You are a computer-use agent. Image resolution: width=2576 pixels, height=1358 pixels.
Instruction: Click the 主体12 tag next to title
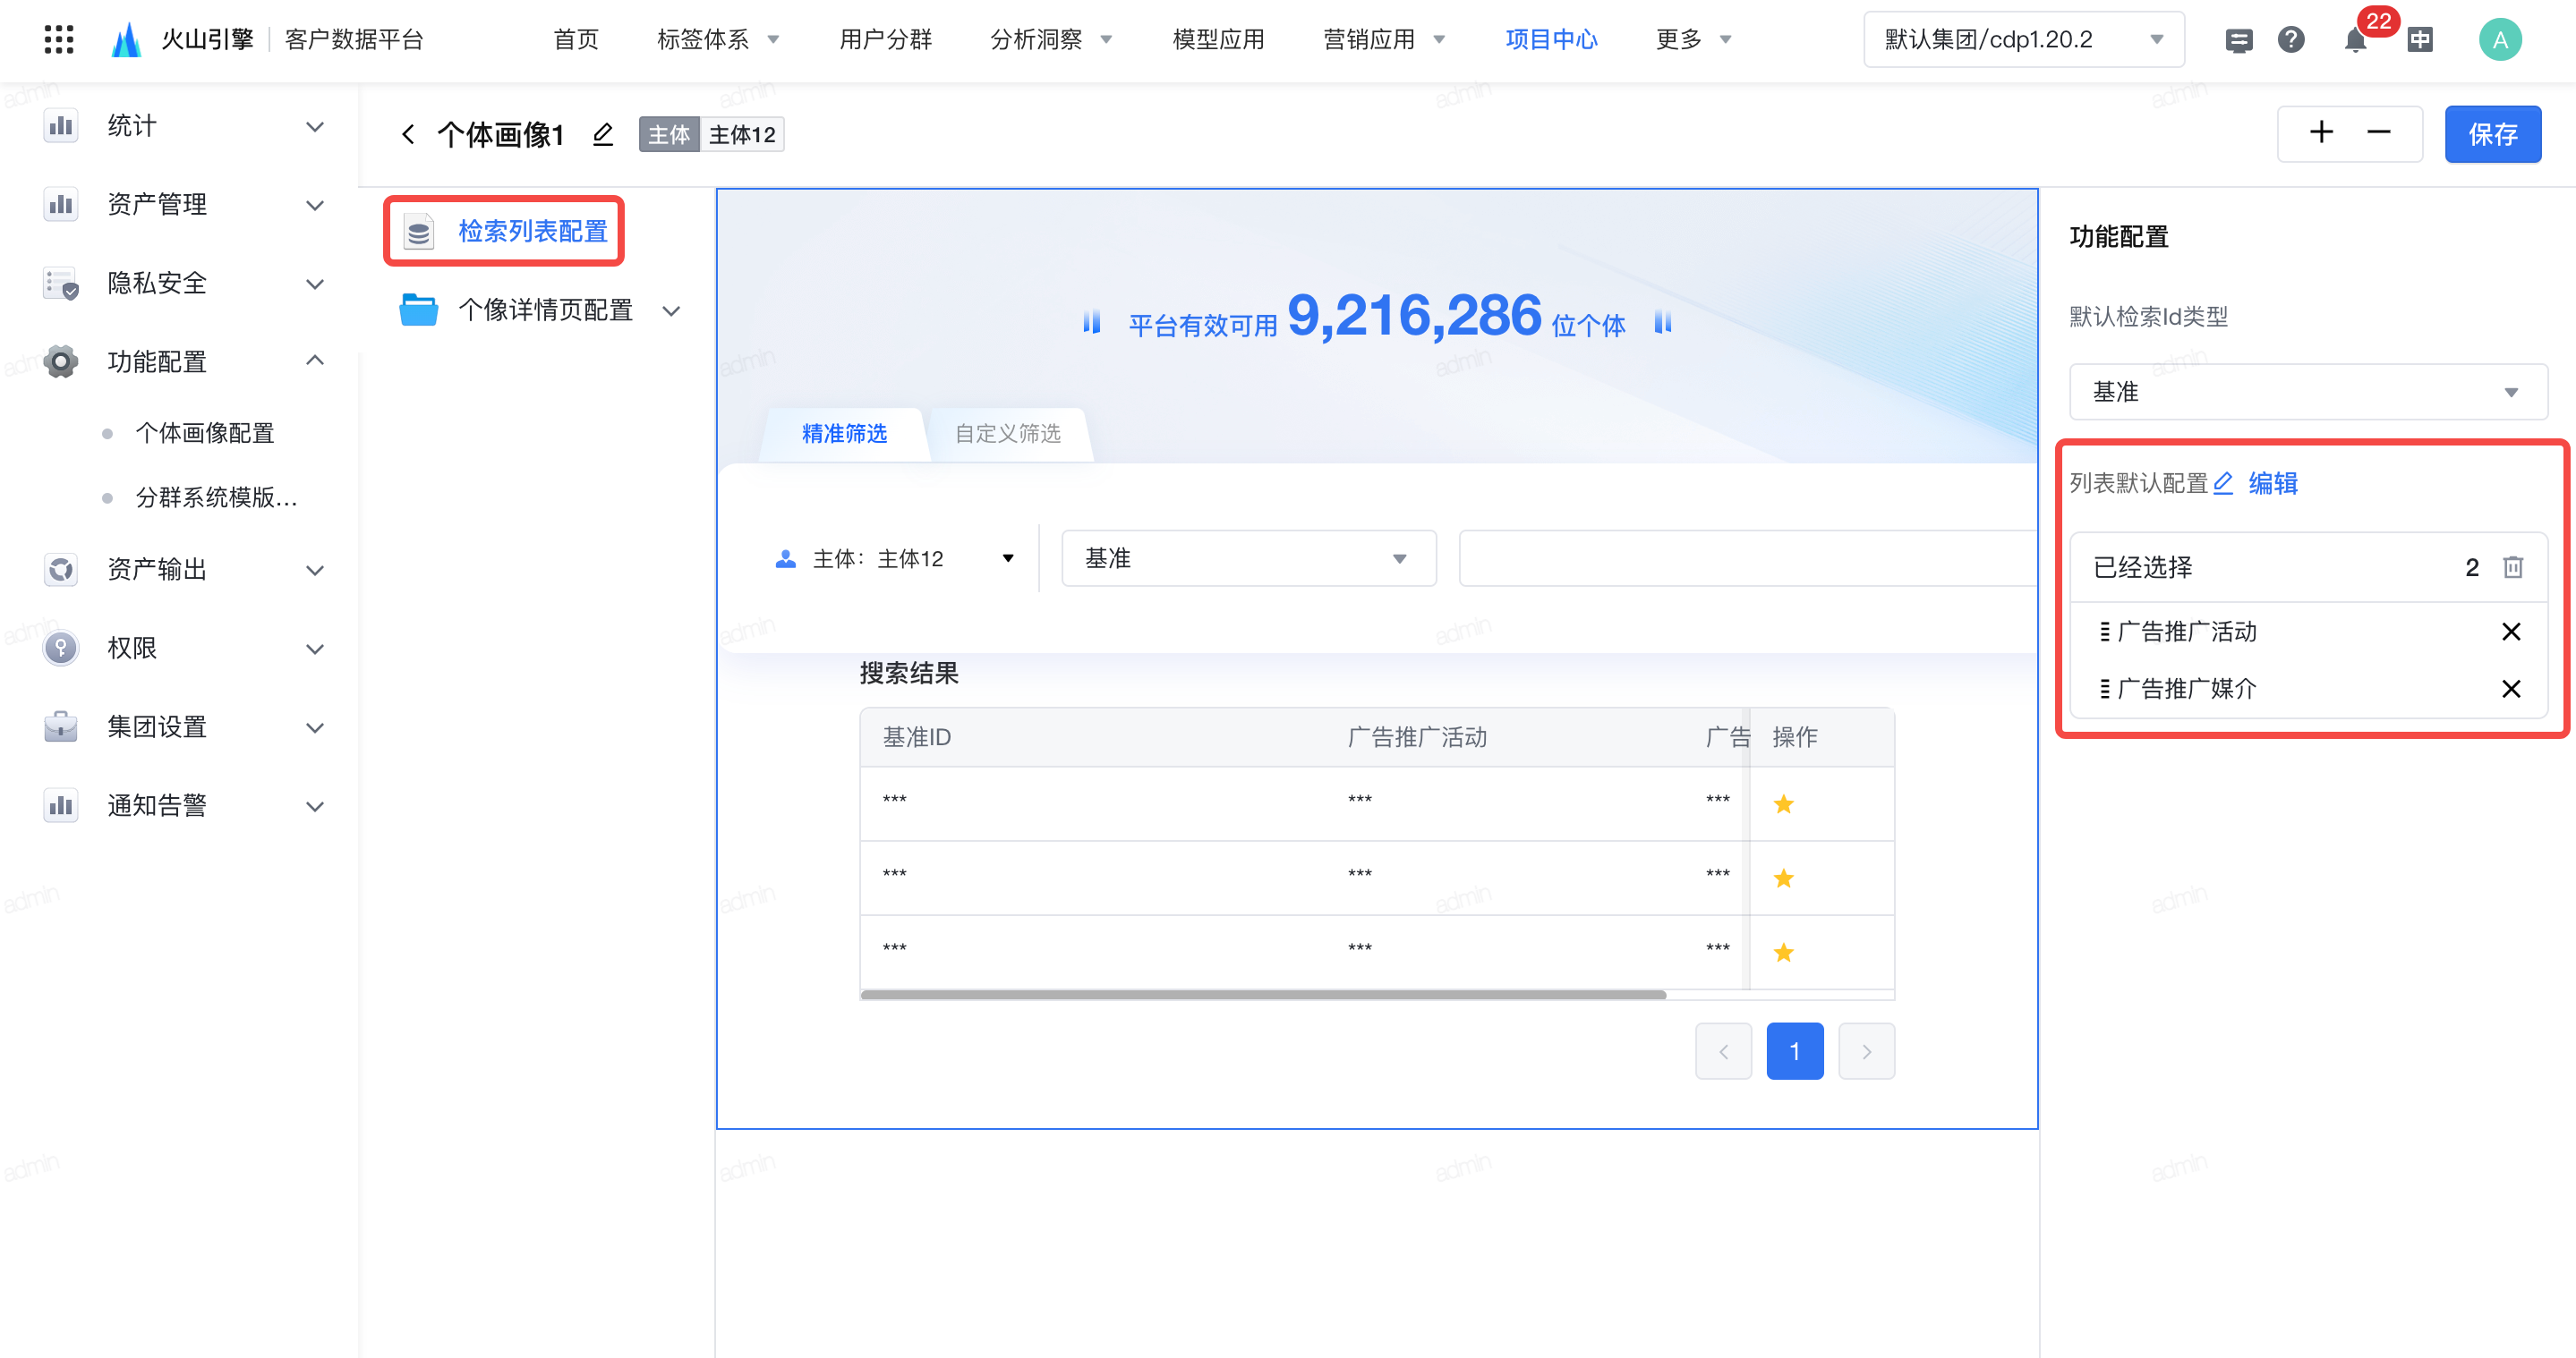point(741,134)
